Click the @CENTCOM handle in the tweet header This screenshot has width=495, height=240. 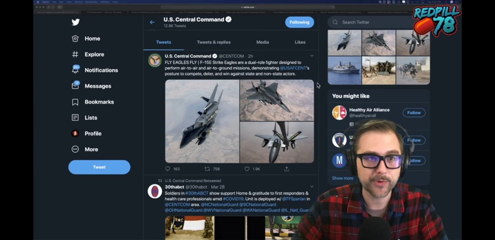pos(231,56)
